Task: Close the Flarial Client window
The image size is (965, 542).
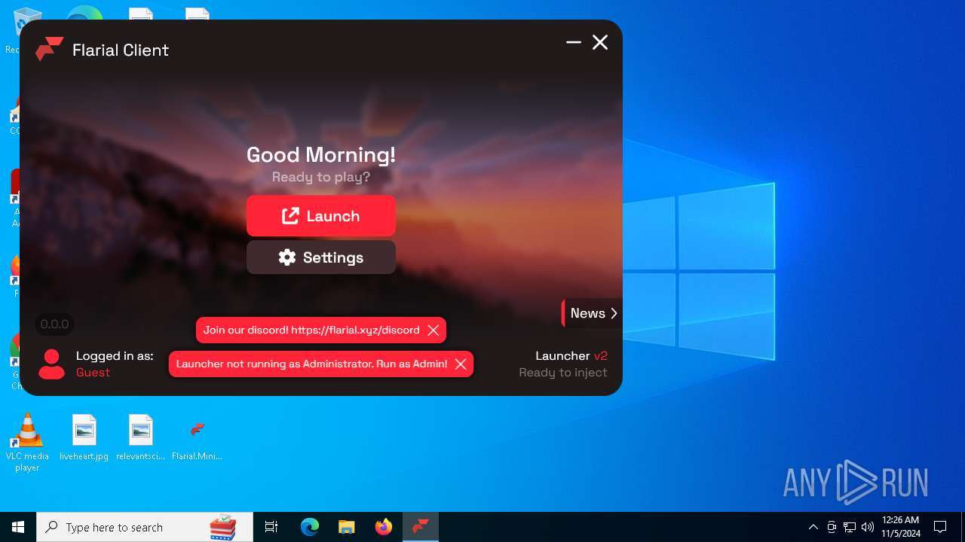Action: [x=600, y=42]
